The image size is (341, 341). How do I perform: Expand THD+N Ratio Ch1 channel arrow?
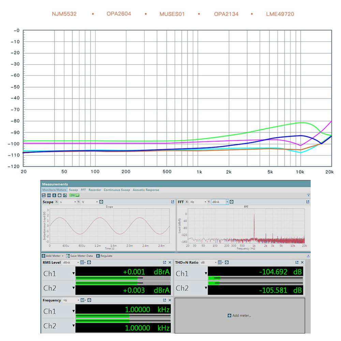click(206, 273)
